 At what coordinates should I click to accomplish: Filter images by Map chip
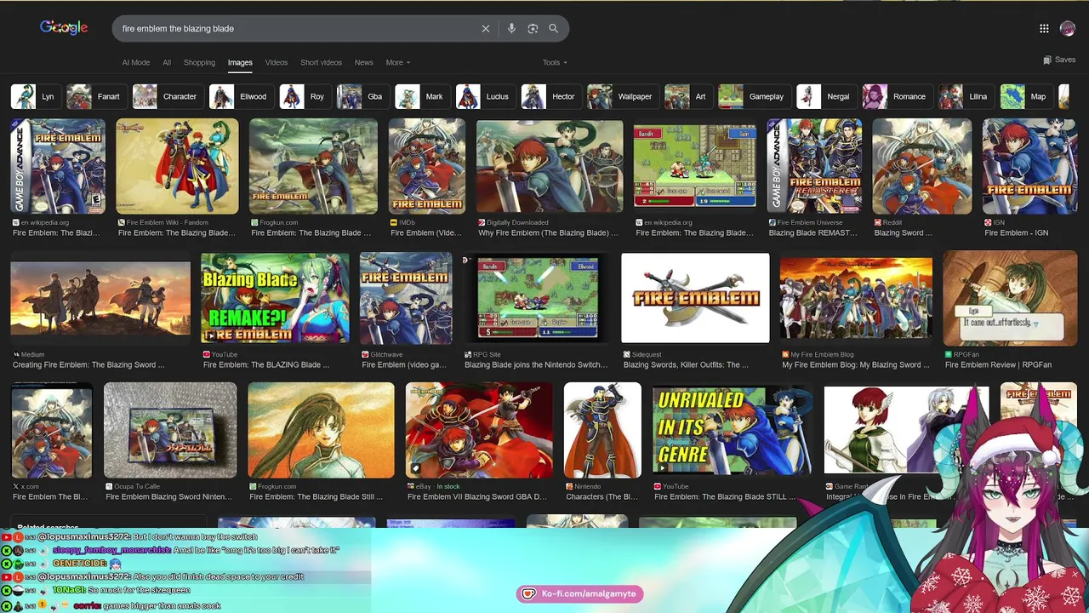(x=1026, y=96)
